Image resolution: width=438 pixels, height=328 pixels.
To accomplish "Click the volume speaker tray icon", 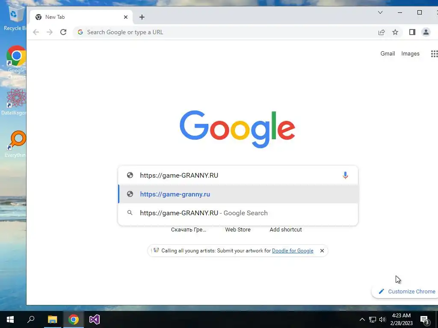I will point(382,319).
